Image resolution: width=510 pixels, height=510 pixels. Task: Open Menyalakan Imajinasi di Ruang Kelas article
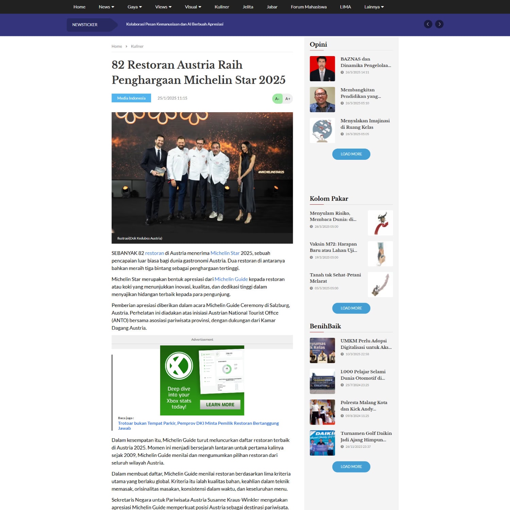click(365, 124)
